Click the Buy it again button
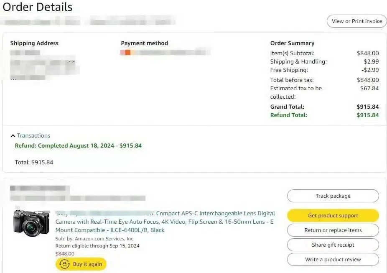The width and height of the screenshot is (387, 273). point(81,264)
